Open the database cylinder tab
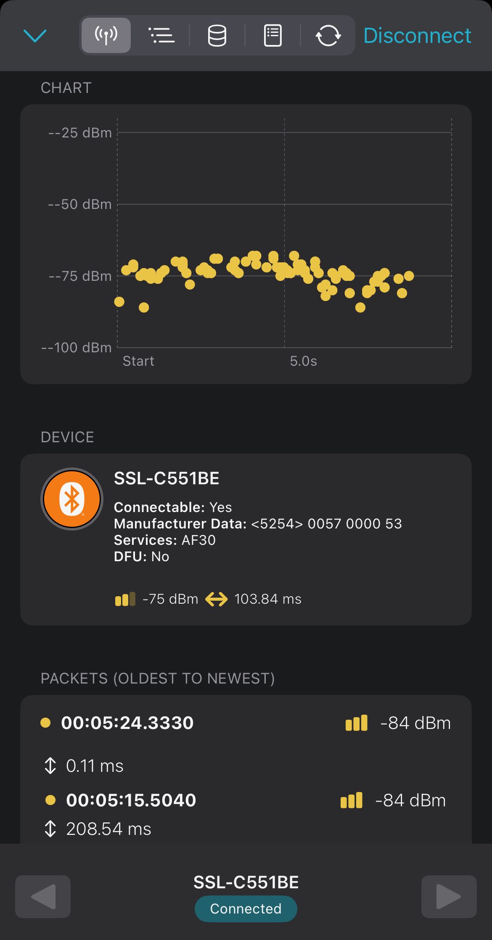 [217, 36]
